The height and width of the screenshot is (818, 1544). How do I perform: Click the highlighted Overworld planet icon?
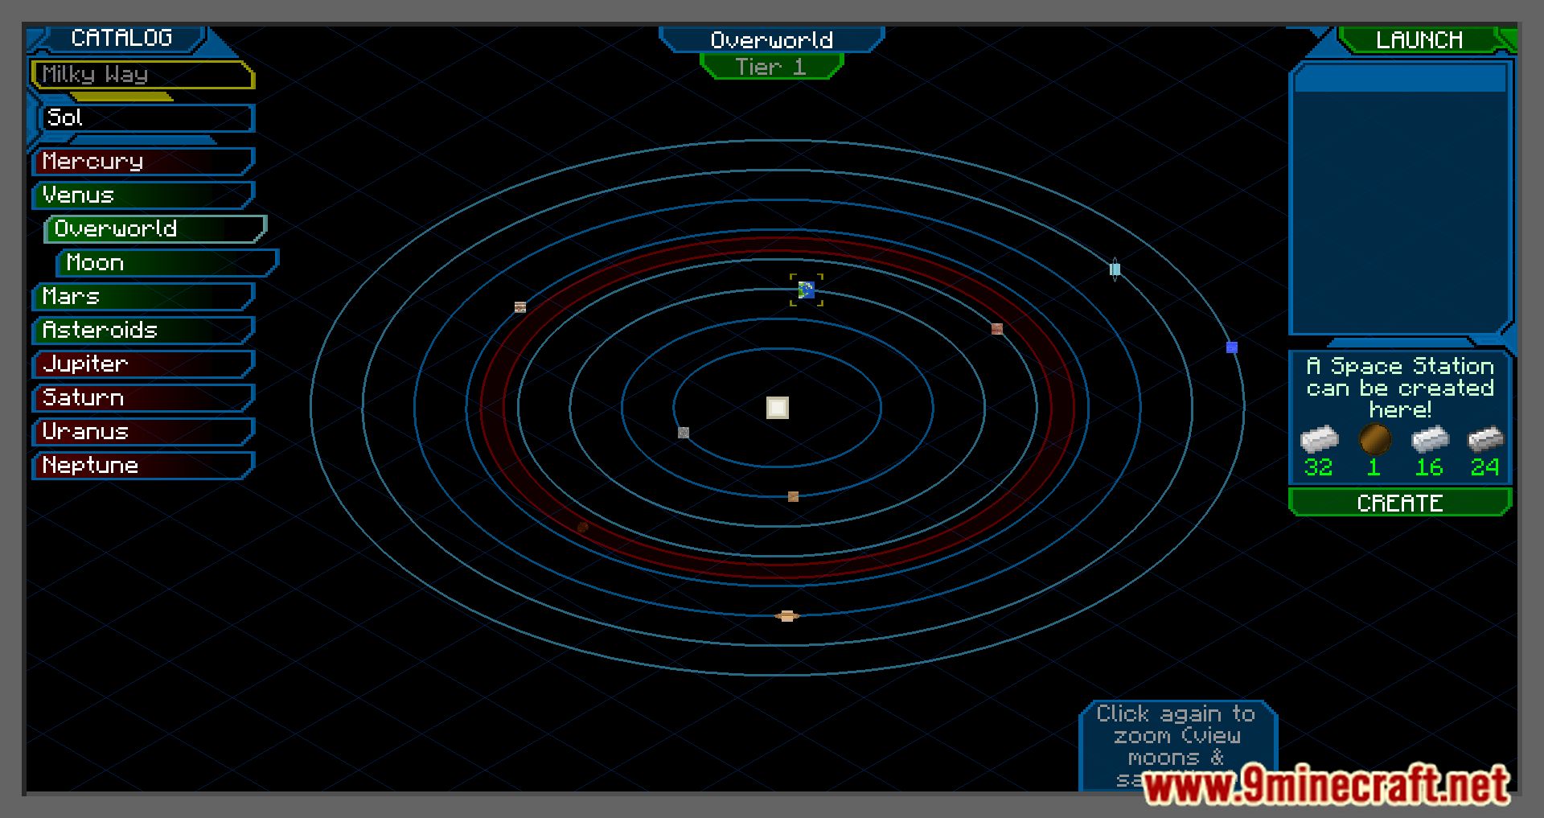(x=807, y=290)
